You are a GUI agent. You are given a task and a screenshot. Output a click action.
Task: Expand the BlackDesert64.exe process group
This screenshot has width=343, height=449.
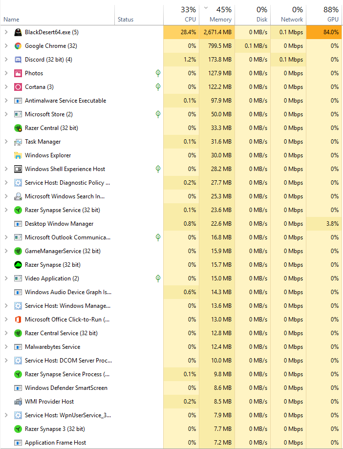pyautogui.click(x=6, y=32)
